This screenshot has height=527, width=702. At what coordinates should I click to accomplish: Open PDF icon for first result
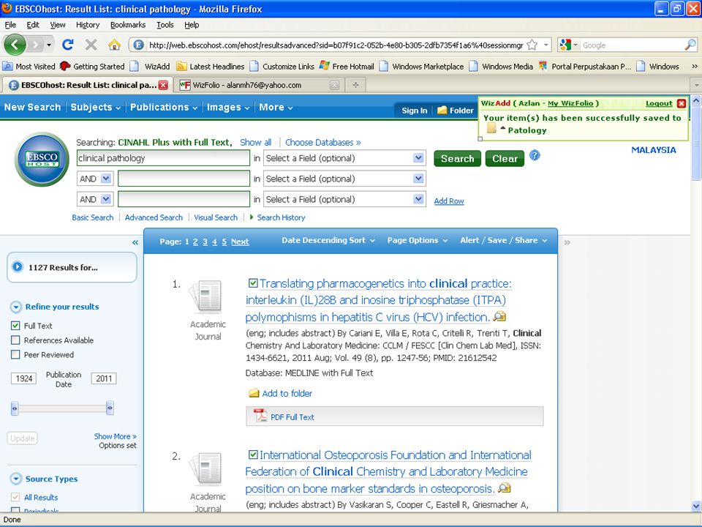(260, 416)
